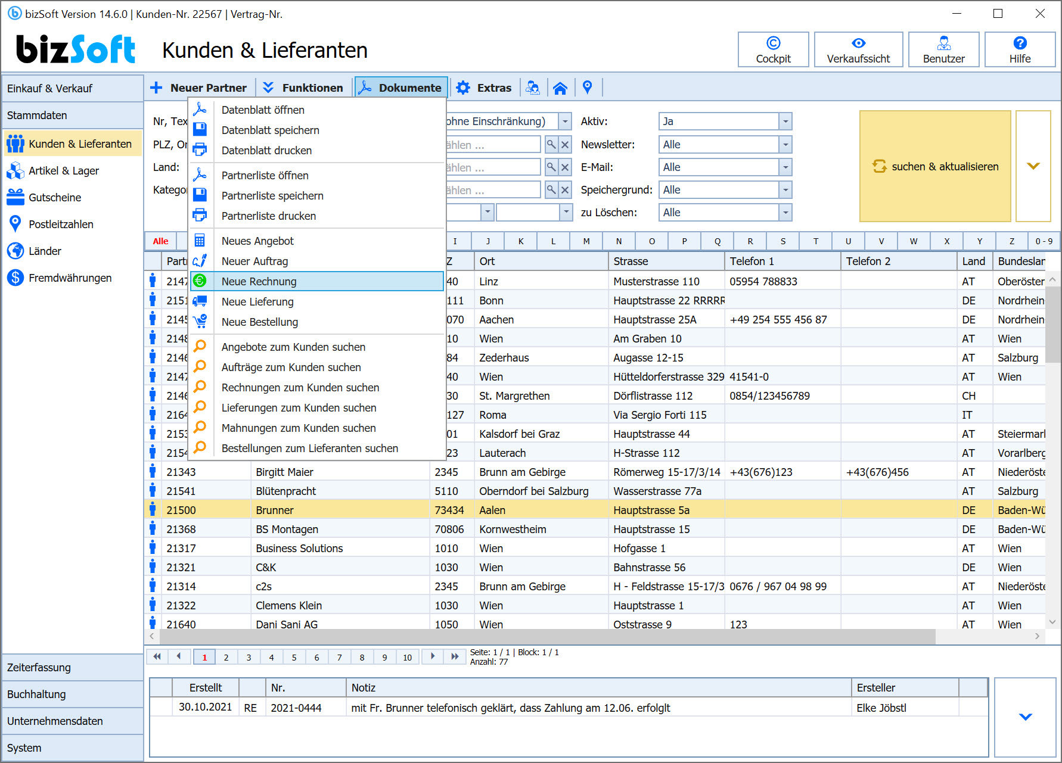Click Partnerliste speichern disk icon
The width and height of the screenshot is (1062, 763).
200,195
